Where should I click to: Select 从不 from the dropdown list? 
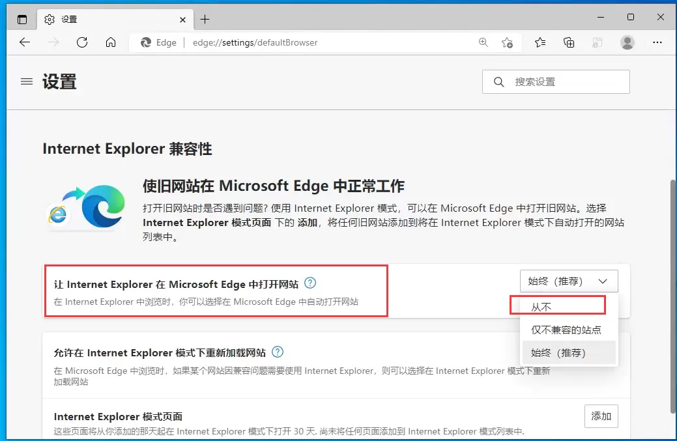click(x=558, y=304)
